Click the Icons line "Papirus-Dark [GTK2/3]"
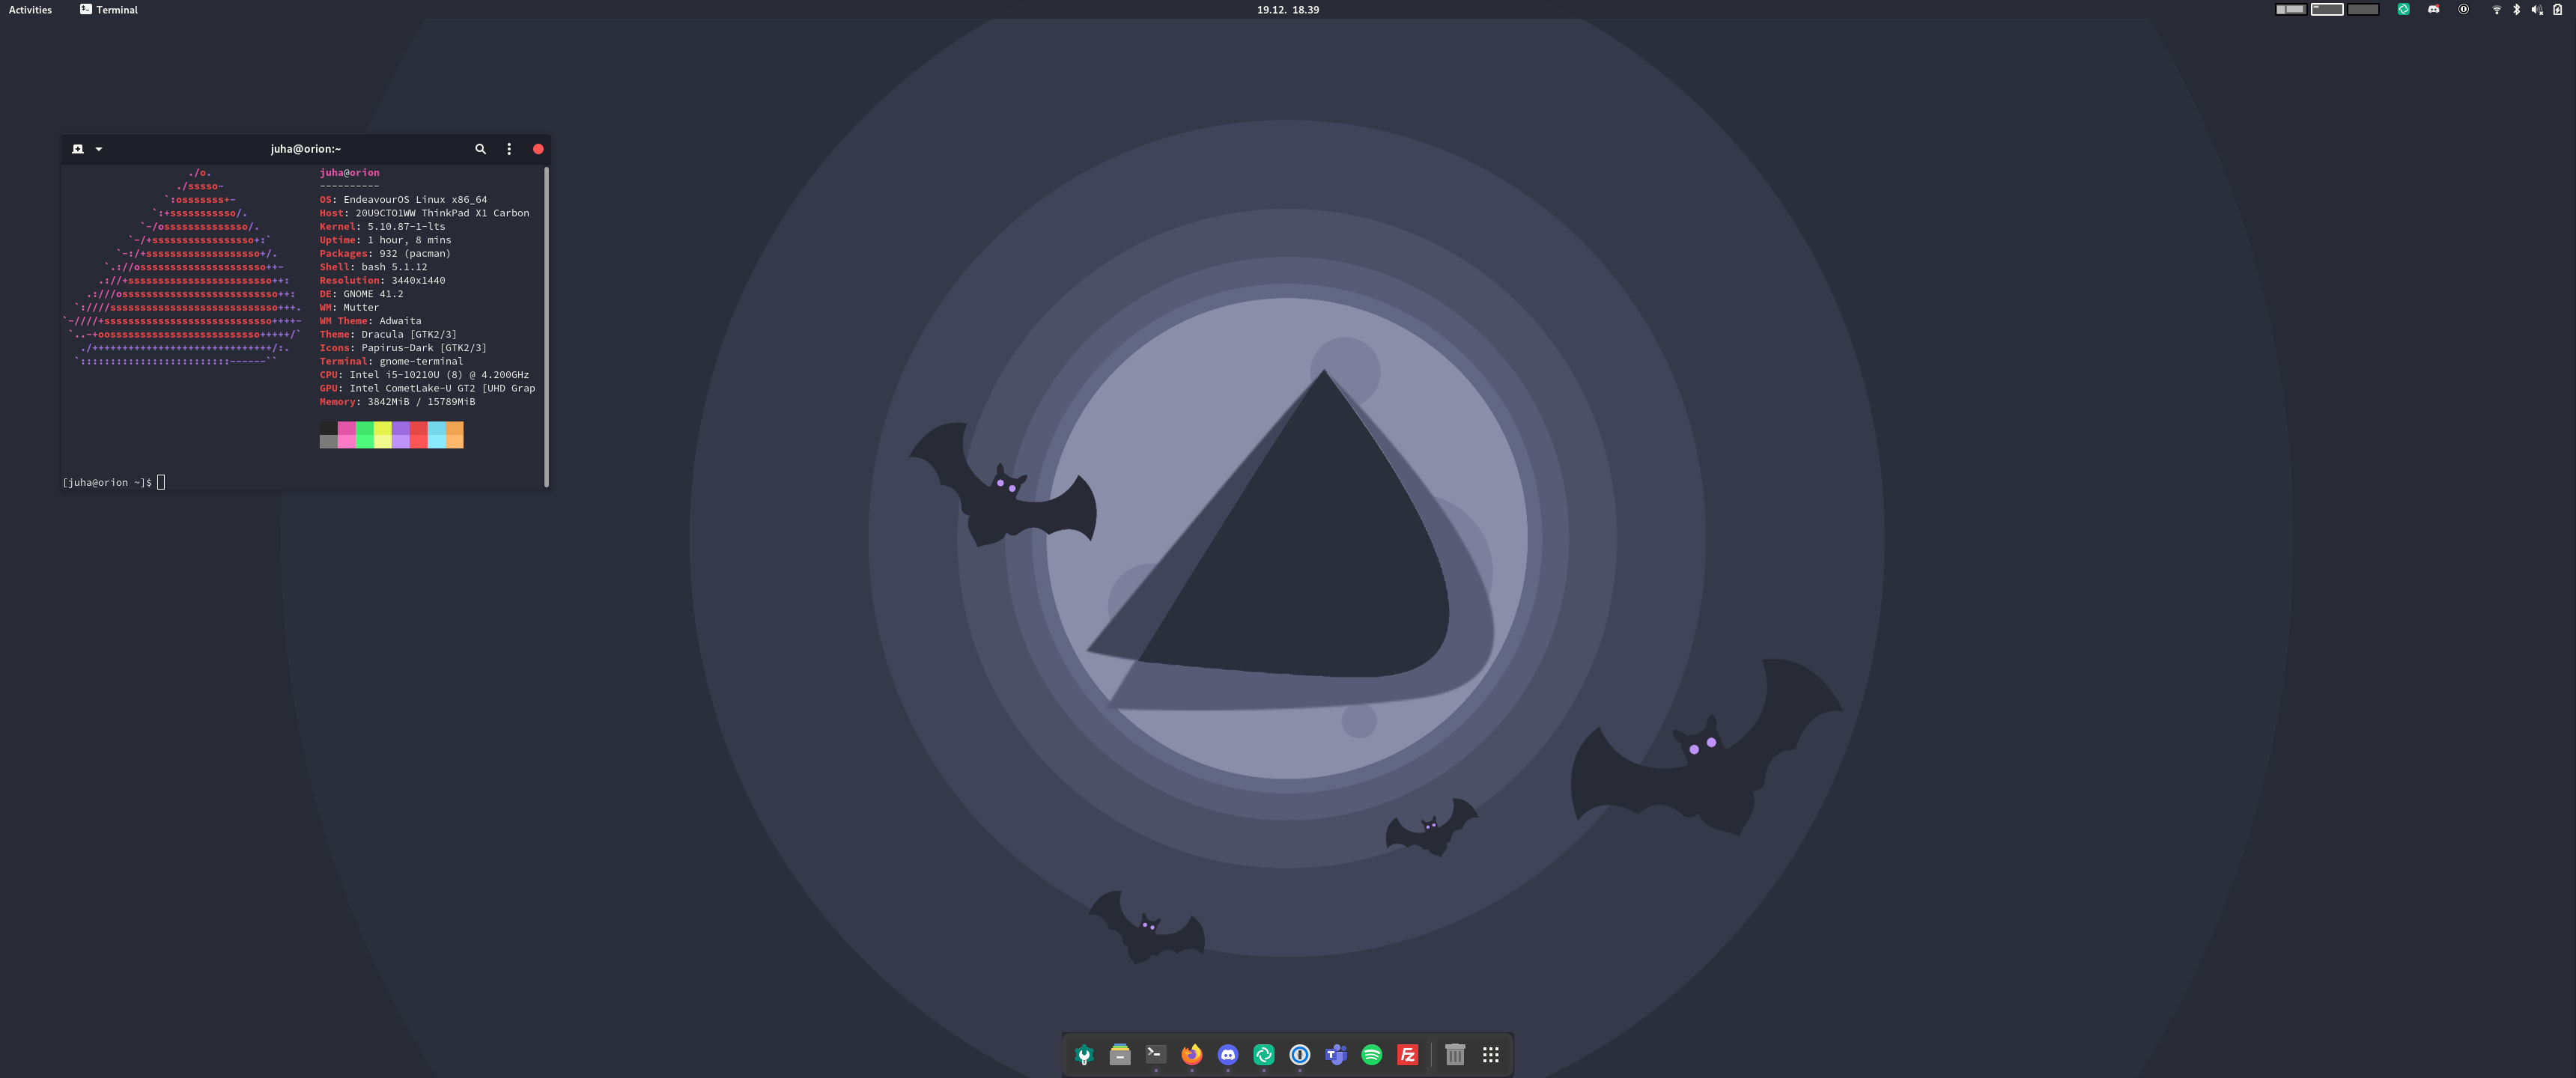The height and width of the screenshot is (1078, 2576). [403, 348]
